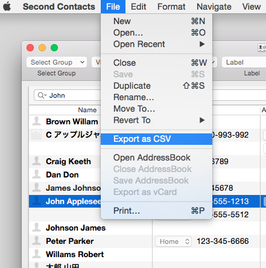Open the View menu
The height and width of the screenshot is (268, 266).
click(x=252, y=7)
